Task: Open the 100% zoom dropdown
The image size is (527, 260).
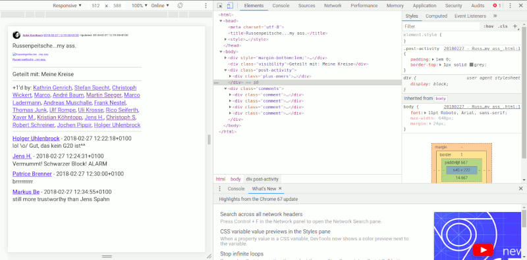Action: click(140, 6)
